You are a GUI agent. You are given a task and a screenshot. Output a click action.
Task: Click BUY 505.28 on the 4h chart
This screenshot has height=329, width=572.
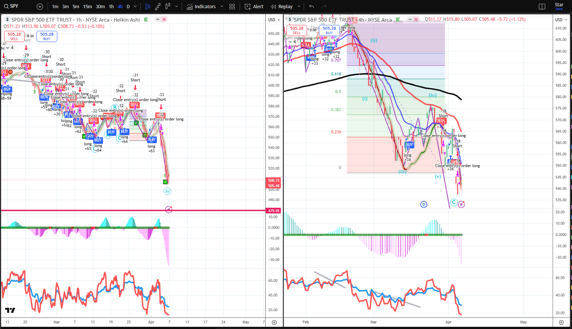329,30
